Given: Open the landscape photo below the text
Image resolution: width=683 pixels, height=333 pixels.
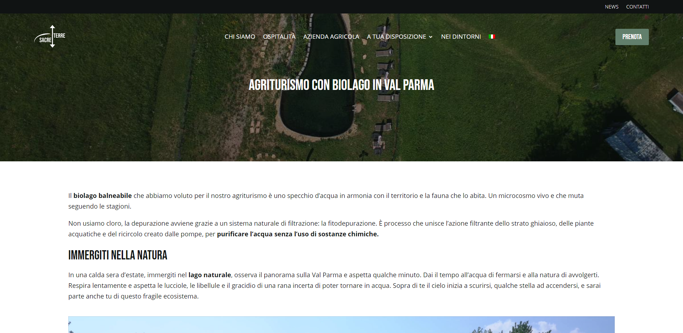Looking at the screenshot, I should pyautogui.click(x=341, y=324).
